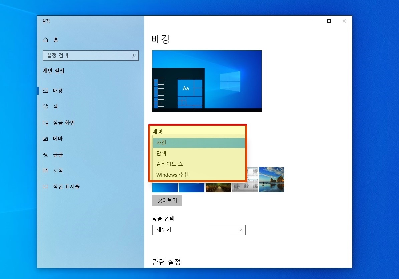Choose 단색 from the dropdown list

coord(199,153)
